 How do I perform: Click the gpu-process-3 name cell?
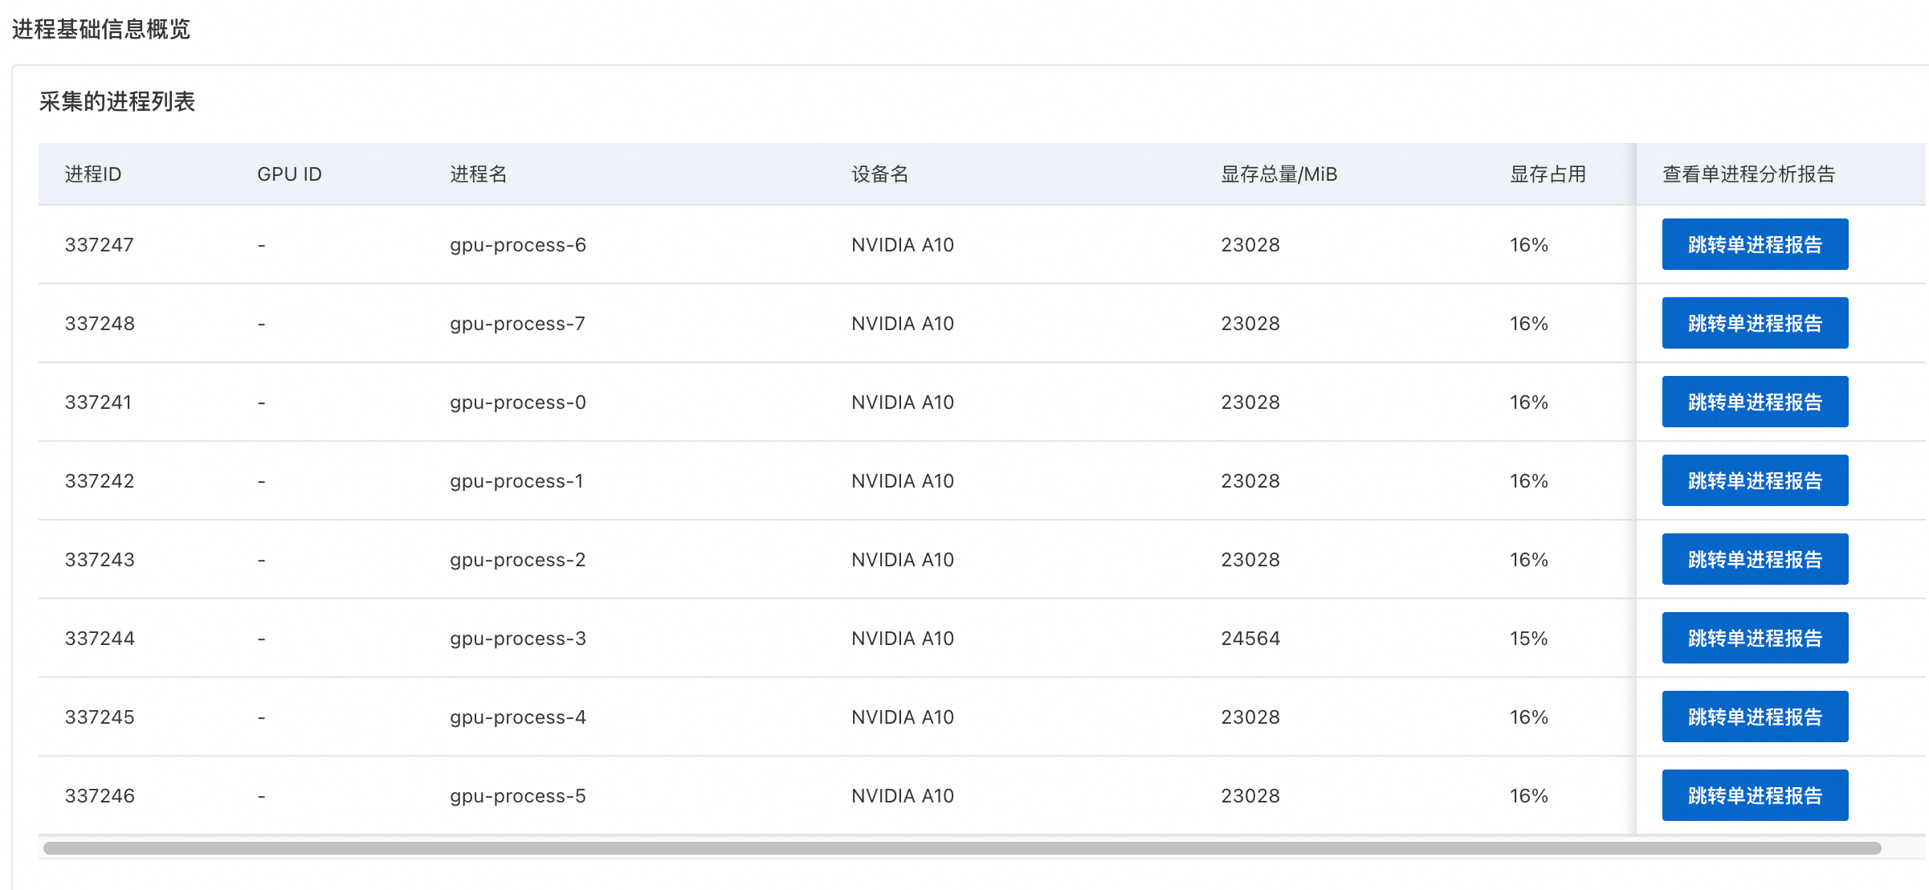coord(518,639)
